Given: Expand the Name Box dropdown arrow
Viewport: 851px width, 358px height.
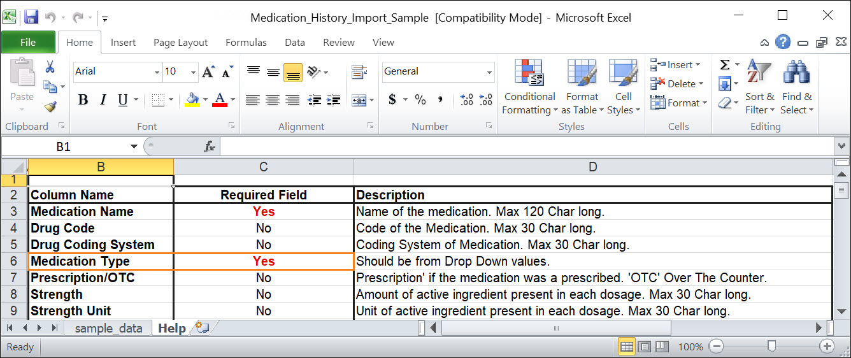Looking at the screenshot, I should tap(134, 147).
